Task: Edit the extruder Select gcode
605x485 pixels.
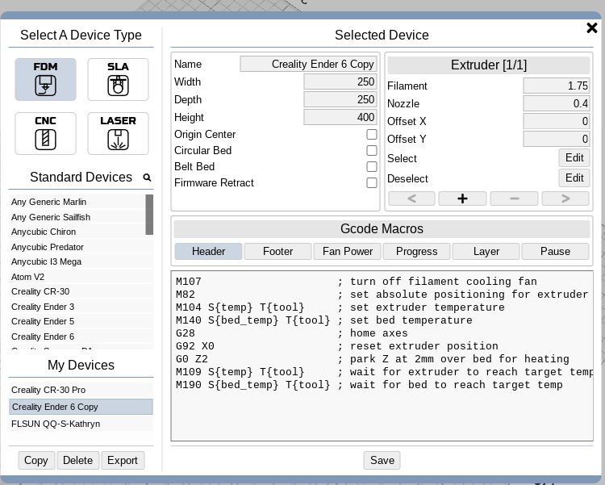Action: [574, 158]
